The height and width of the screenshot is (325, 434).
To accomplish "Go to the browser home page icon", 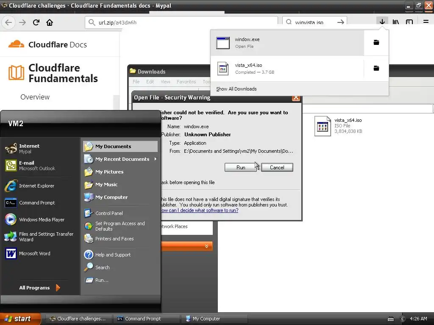I will click(x=50, y=22).
